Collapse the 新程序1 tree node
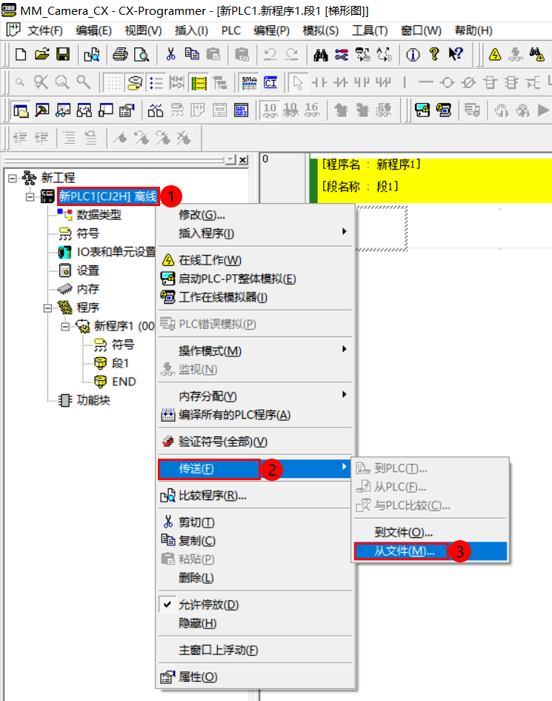Viewport: 552px width, 701px height. 64,326
